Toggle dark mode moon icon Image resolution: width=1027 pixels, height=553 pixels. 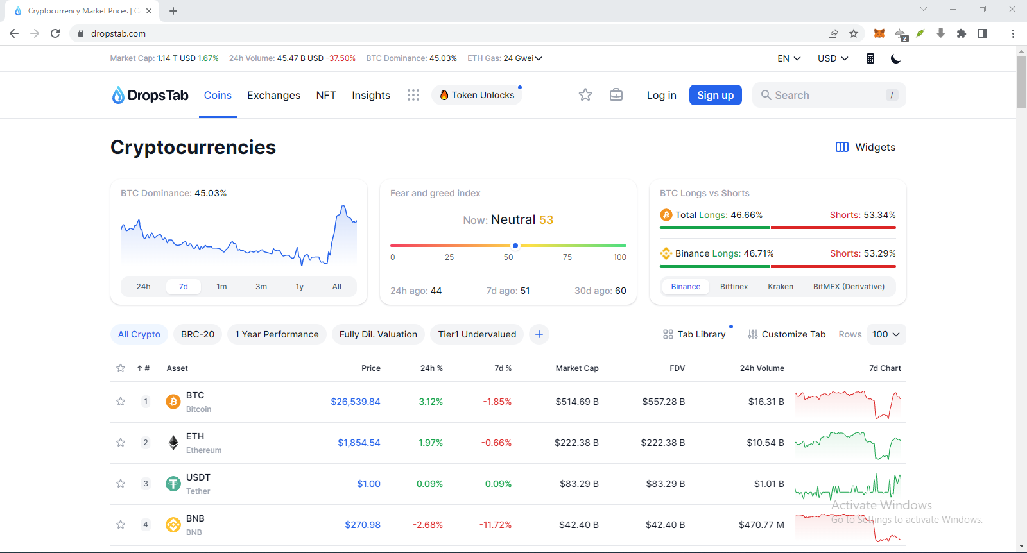point(896,58)
